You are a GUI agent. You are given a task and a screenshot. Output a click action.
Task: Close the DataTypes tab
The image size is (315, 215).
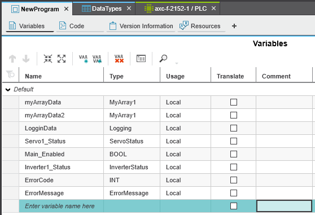click(129, 8)
